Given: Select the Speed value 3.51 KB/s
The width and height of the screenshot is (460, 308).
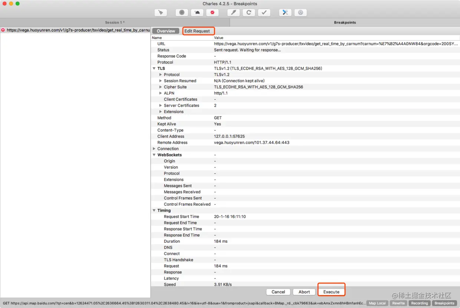Looking at the screenshot, I should 223,285.
